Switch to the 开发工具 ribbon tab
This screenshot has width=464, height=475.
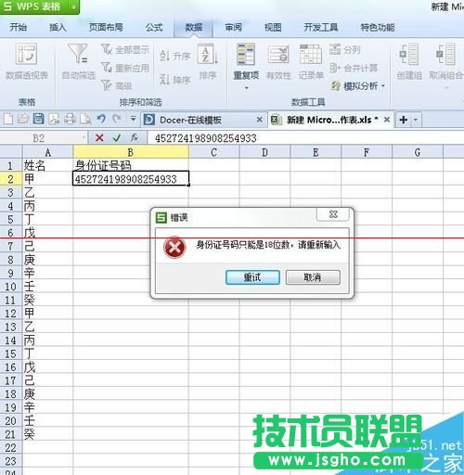(321, 28)
